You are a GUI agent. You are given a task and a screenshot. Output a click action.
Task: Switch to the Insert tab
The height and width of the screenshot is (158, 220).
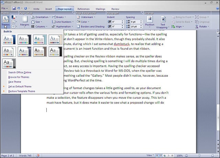pyautogui.click(x=48, y=9)
